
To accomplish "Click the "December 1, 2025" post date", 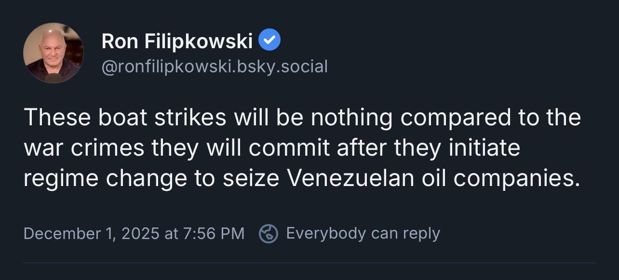I will [x=91, y=234].
